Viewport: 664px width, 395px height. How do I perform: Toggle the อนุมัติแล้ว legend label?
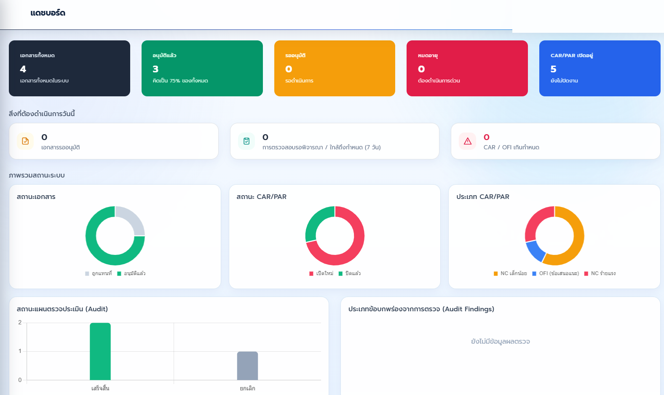point(135,273)
